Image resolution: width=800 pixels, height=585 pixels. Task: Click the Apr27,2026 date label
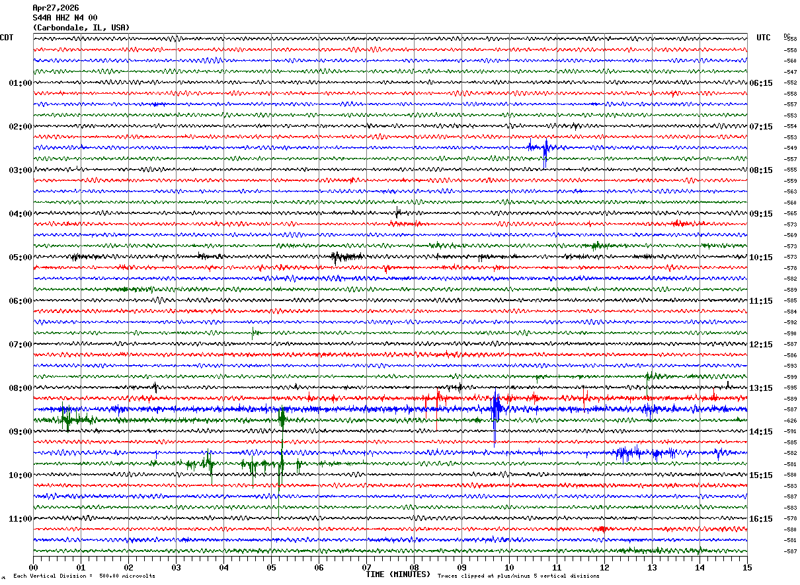point(56,8)
